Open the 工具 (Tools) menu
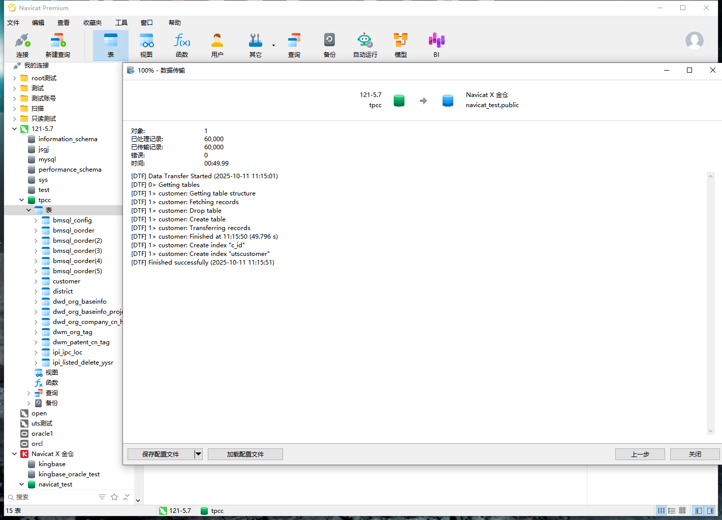The height and width of the screenshot is (520, 722). [x=121, y=23]
